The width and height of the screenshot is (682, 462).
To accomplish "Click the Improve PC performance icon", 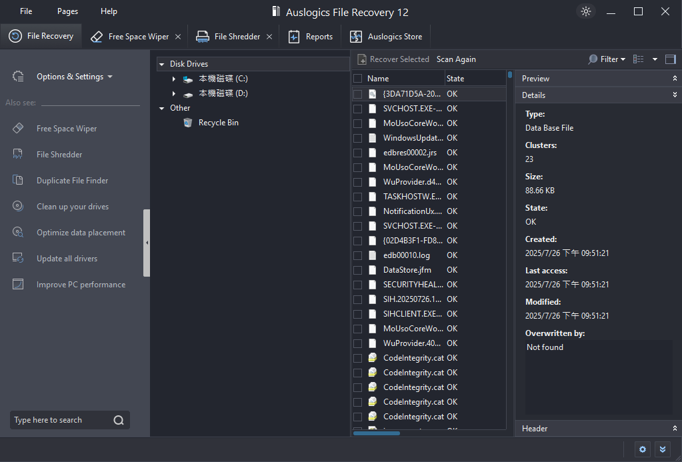I will click(x=18, y=284).
